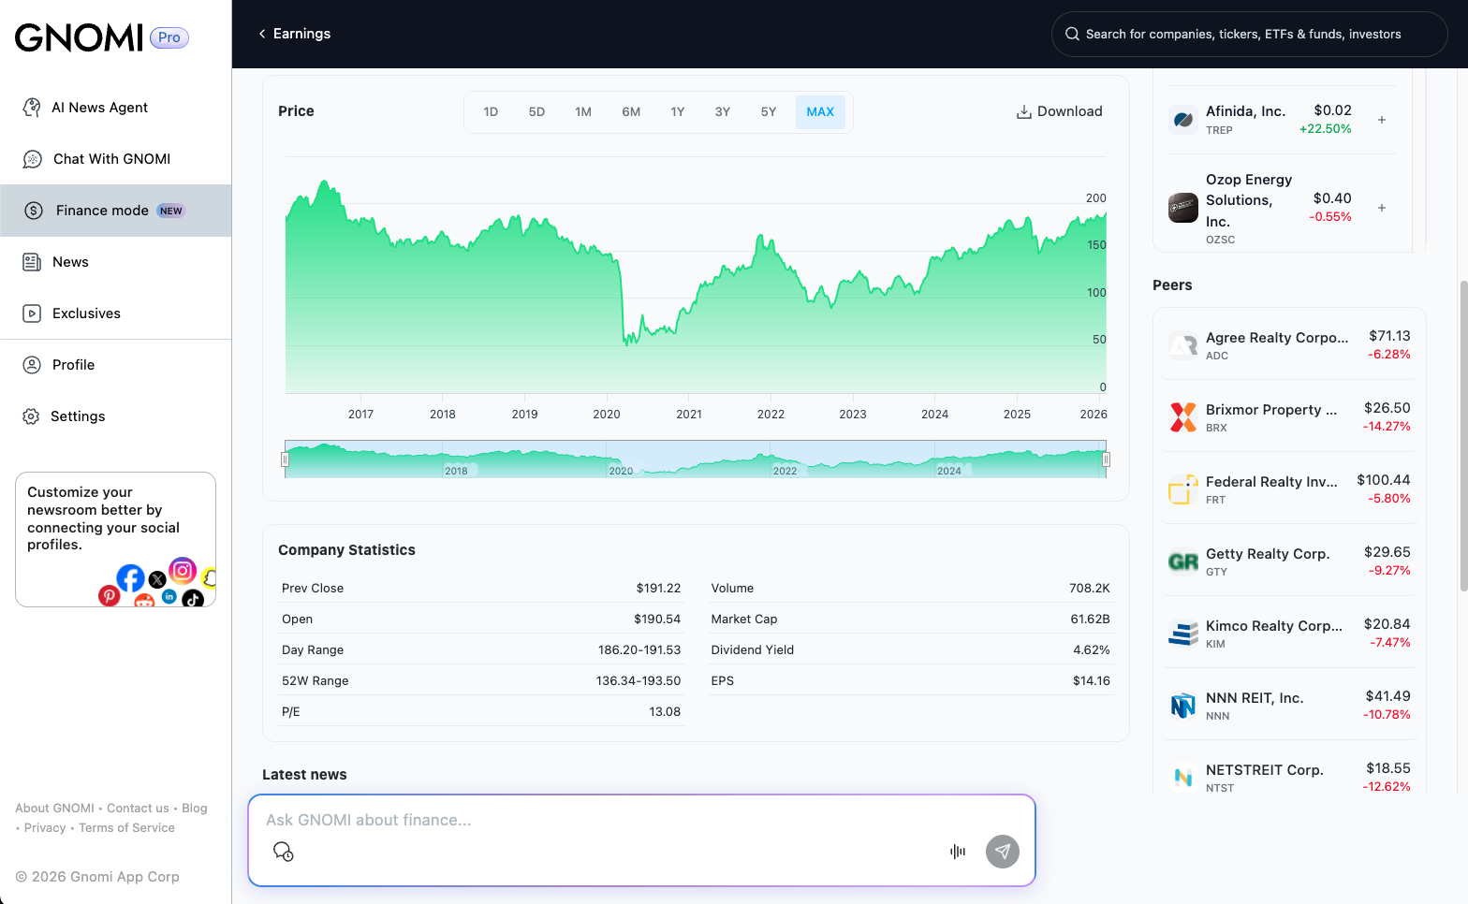Image resolution: width=1468 pixels, height=904 pixels.
Task: Grab the left handle of chart range slider
Action: pyautogui.click(x=285, y=459)
